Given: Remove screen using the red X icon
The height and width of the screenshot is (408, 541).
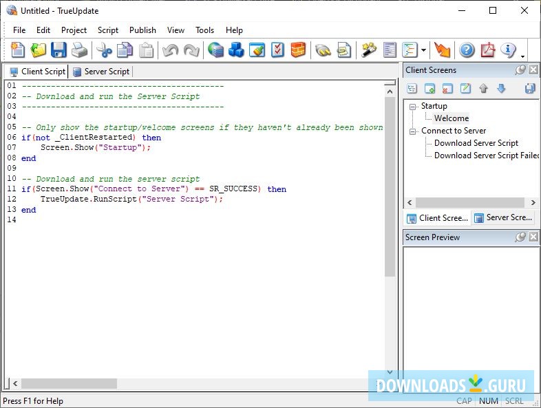Looking at the screenshot, I should coord(447,89).
